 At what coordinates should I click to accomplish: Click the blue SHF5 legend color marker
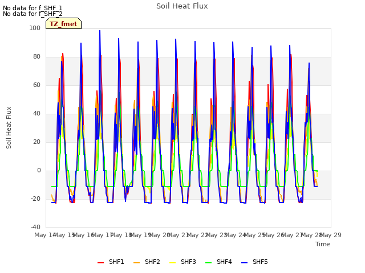244,263
